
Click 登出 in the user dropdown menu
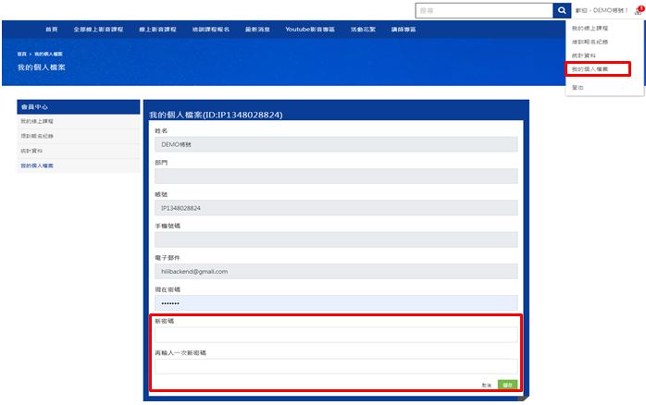pos(578,87)
